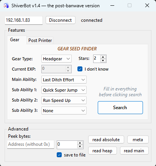Focus the IP address input field

(x=24, y=20)
